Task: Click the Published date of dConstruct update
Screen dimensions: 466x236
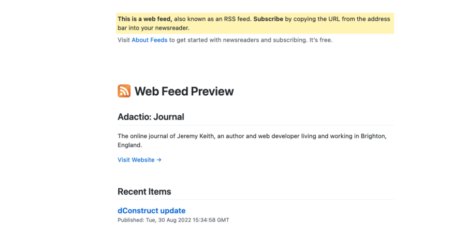Action: (x=173, y=220)
